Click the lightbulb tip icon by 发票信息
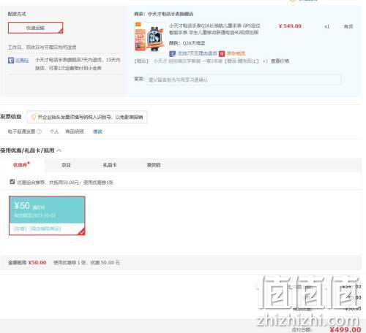Screen dimensions: 366x333 [34, 117]
